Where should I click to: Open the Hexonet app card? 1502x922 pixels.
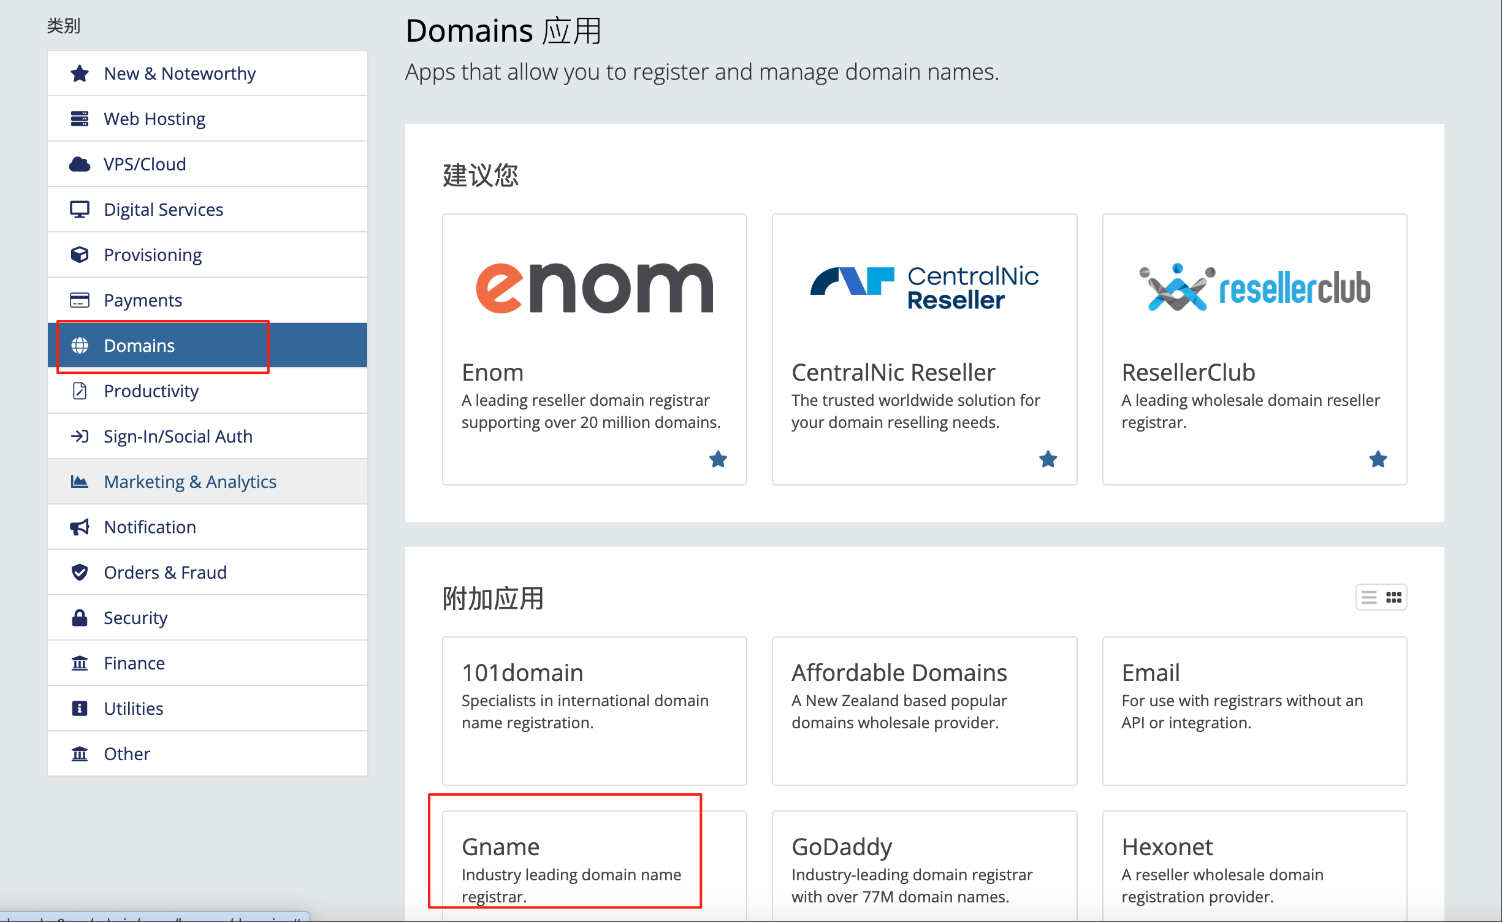pos(1254,866)
